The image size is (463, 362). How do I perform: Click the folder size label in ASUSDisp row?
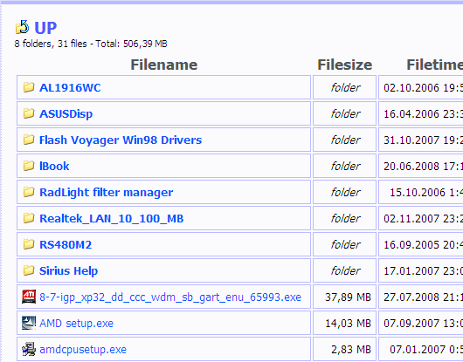[345, 113]
